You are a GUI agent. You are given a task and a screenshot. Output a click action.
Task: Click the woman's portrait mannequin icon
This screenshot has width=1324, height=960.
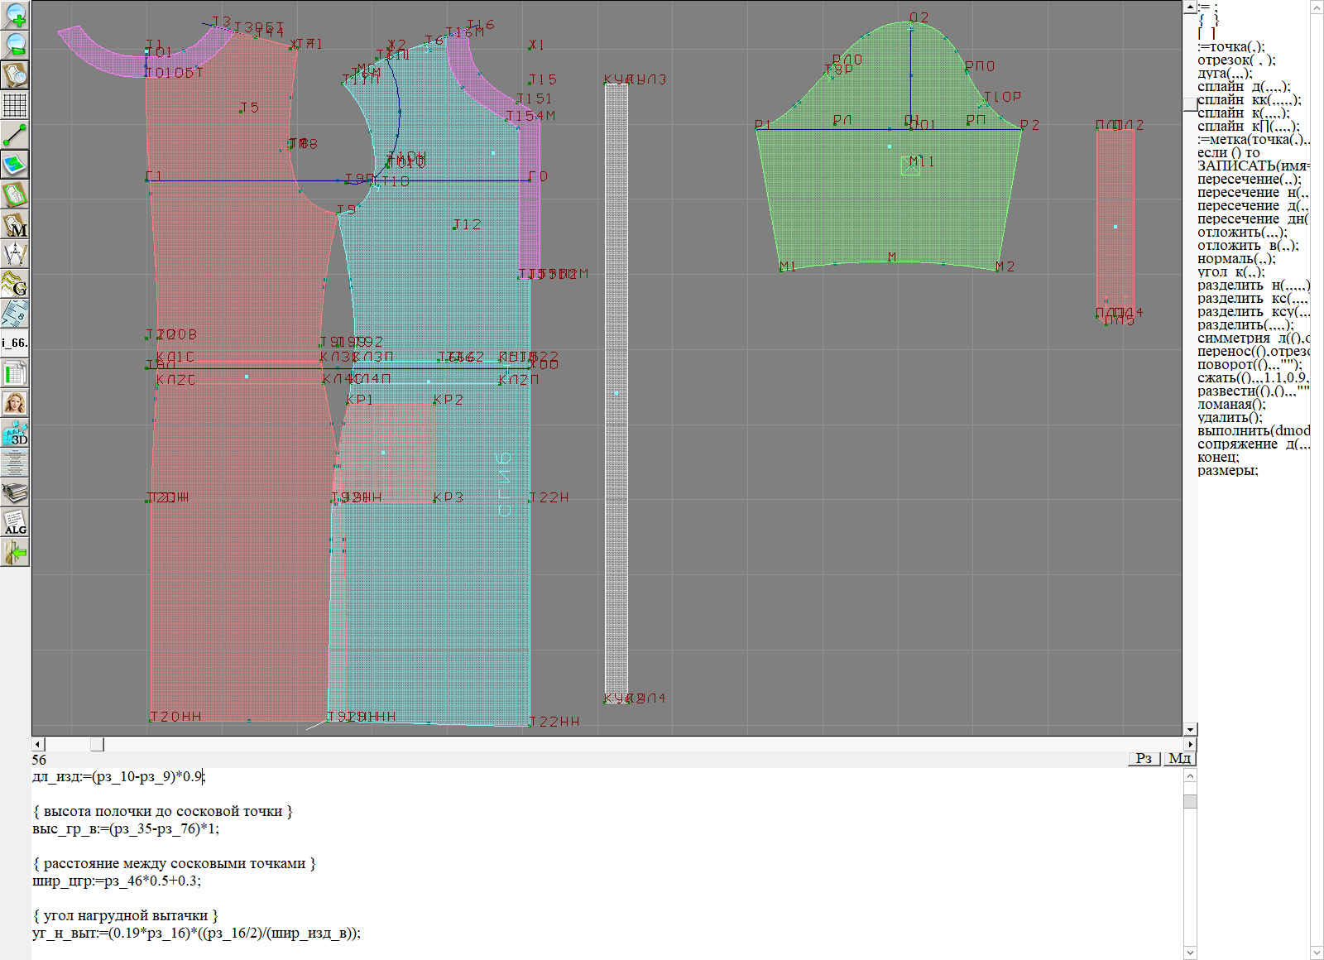coord(15,403)
